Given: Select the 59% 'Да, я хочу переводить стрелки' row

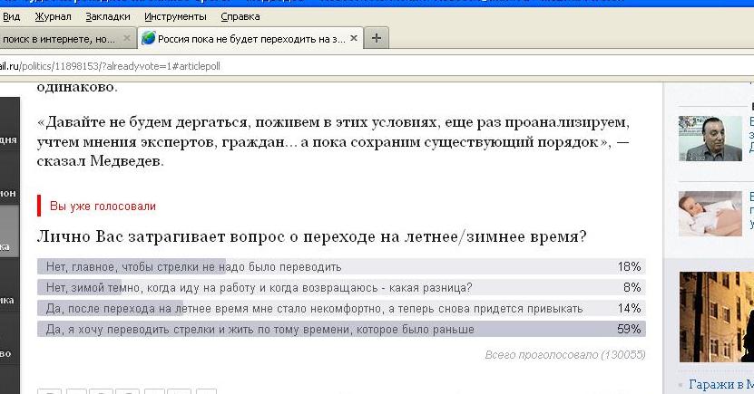Looking at the screenshot, I should point(340,330).
